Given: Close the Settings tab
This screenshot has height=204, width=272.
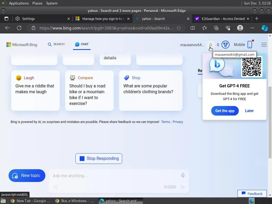Looking at the screenshot, I should (69, 19).
